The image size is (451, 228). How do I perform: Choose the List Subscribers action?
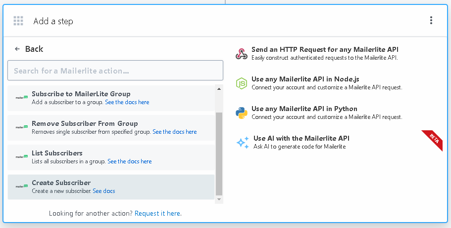[111, 157]
